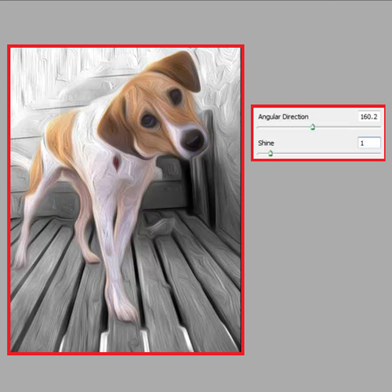Click the red mark on dog's chest
The image size is (392, 392).
pyautogui.click(x=116, y=162)
